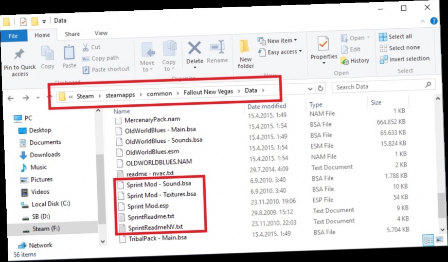The image size is (448, 262).
Task: Go forward with the right arrow
Action: click(26, 98)
